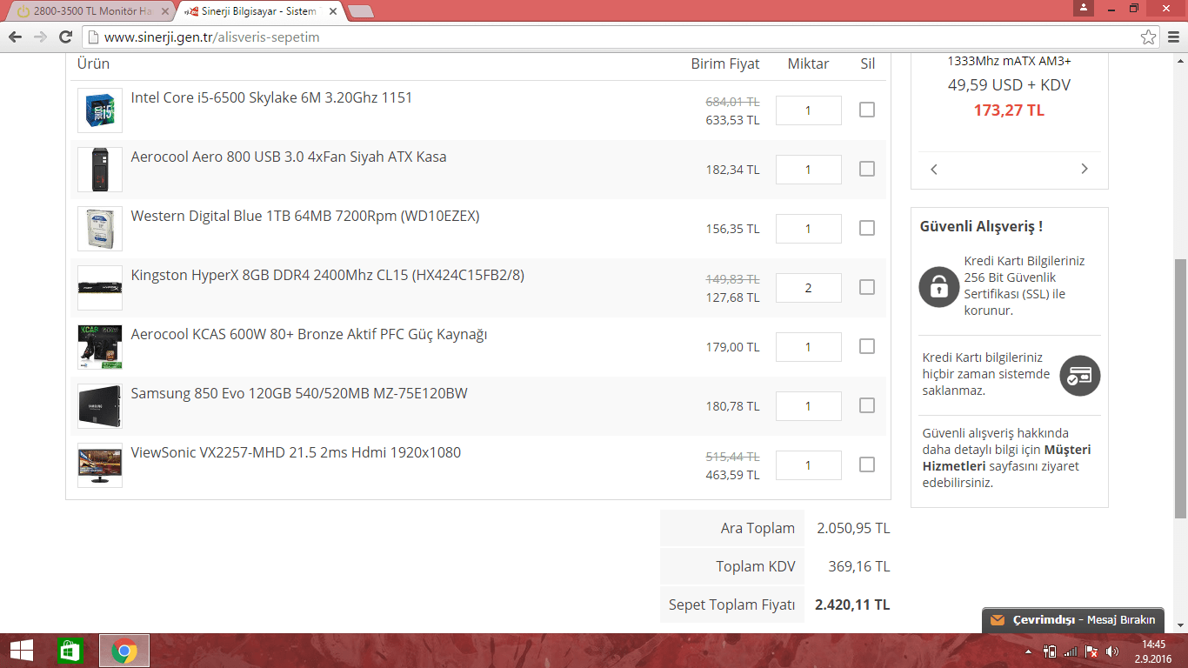Click the cart total 2.420,11 TL
Image resolution: width=1188 pixels, height=668 pixels.
click(x=852, y=605)
